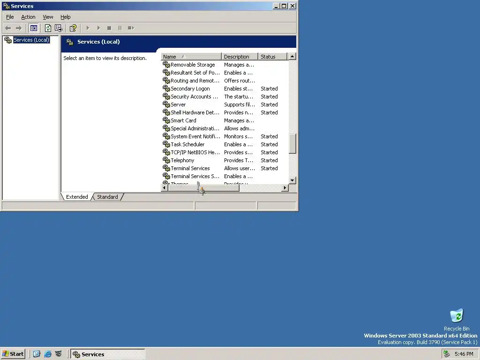Image resolution: width=480 pixels, height=360 pixels.
Task: Open the Recycle Bin desktop icon
Action: [x=457, y=315]
